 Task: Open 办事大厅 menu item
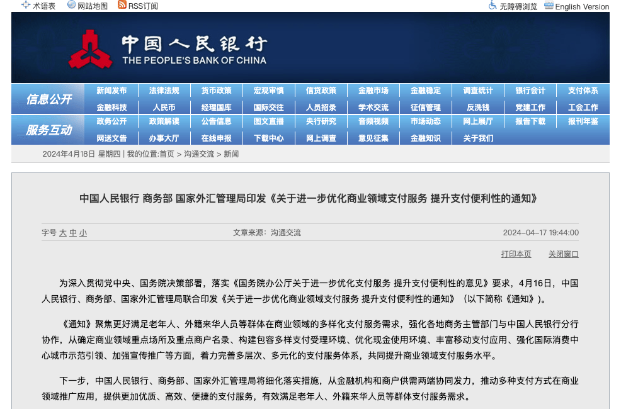pos(164,138)
